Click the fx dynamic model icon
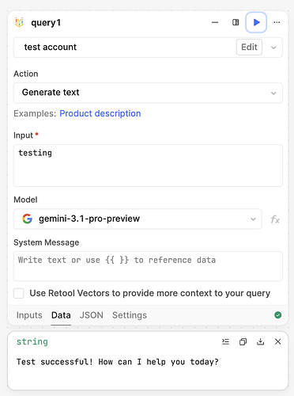 coord(275,219)
